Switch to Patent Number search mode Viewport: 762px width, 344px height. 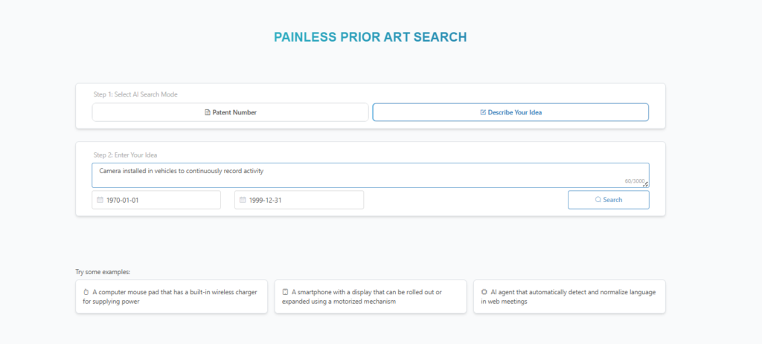point(230,112)
